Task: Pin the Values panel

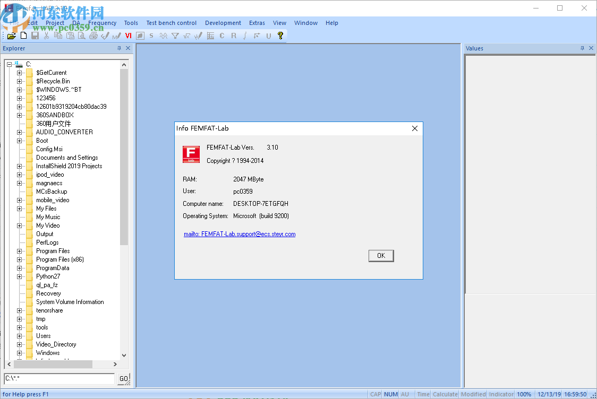Action: tap(582, 48)
